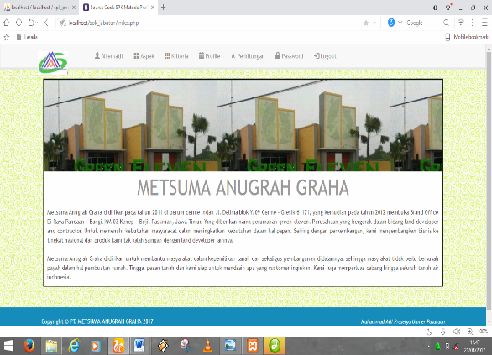Open the Profile navigation item
This screenshot has height=355, width=492.
[x=209, y=56]
